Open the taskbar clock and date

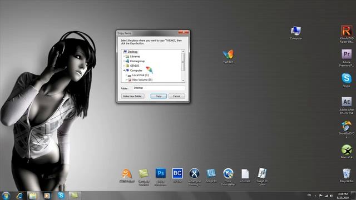click(x=343, y=196)
